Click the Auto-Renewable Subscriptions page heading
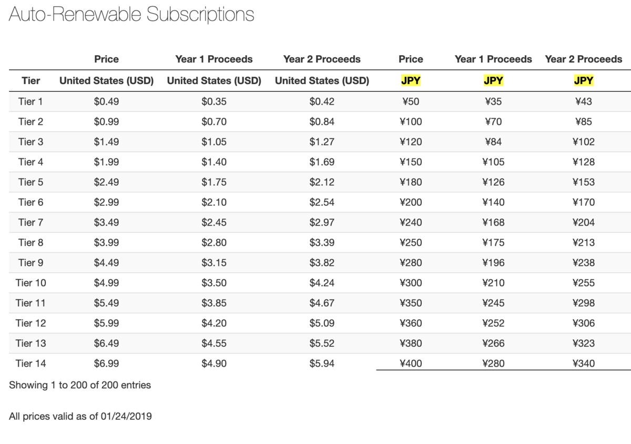631x444 pixels. (x=131, y=14)
